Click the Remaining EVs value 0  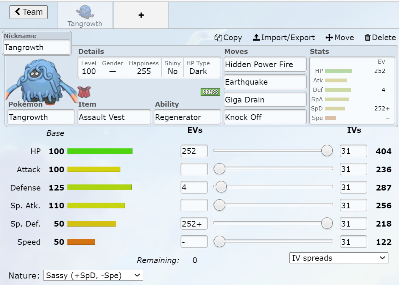click(195, 260)
